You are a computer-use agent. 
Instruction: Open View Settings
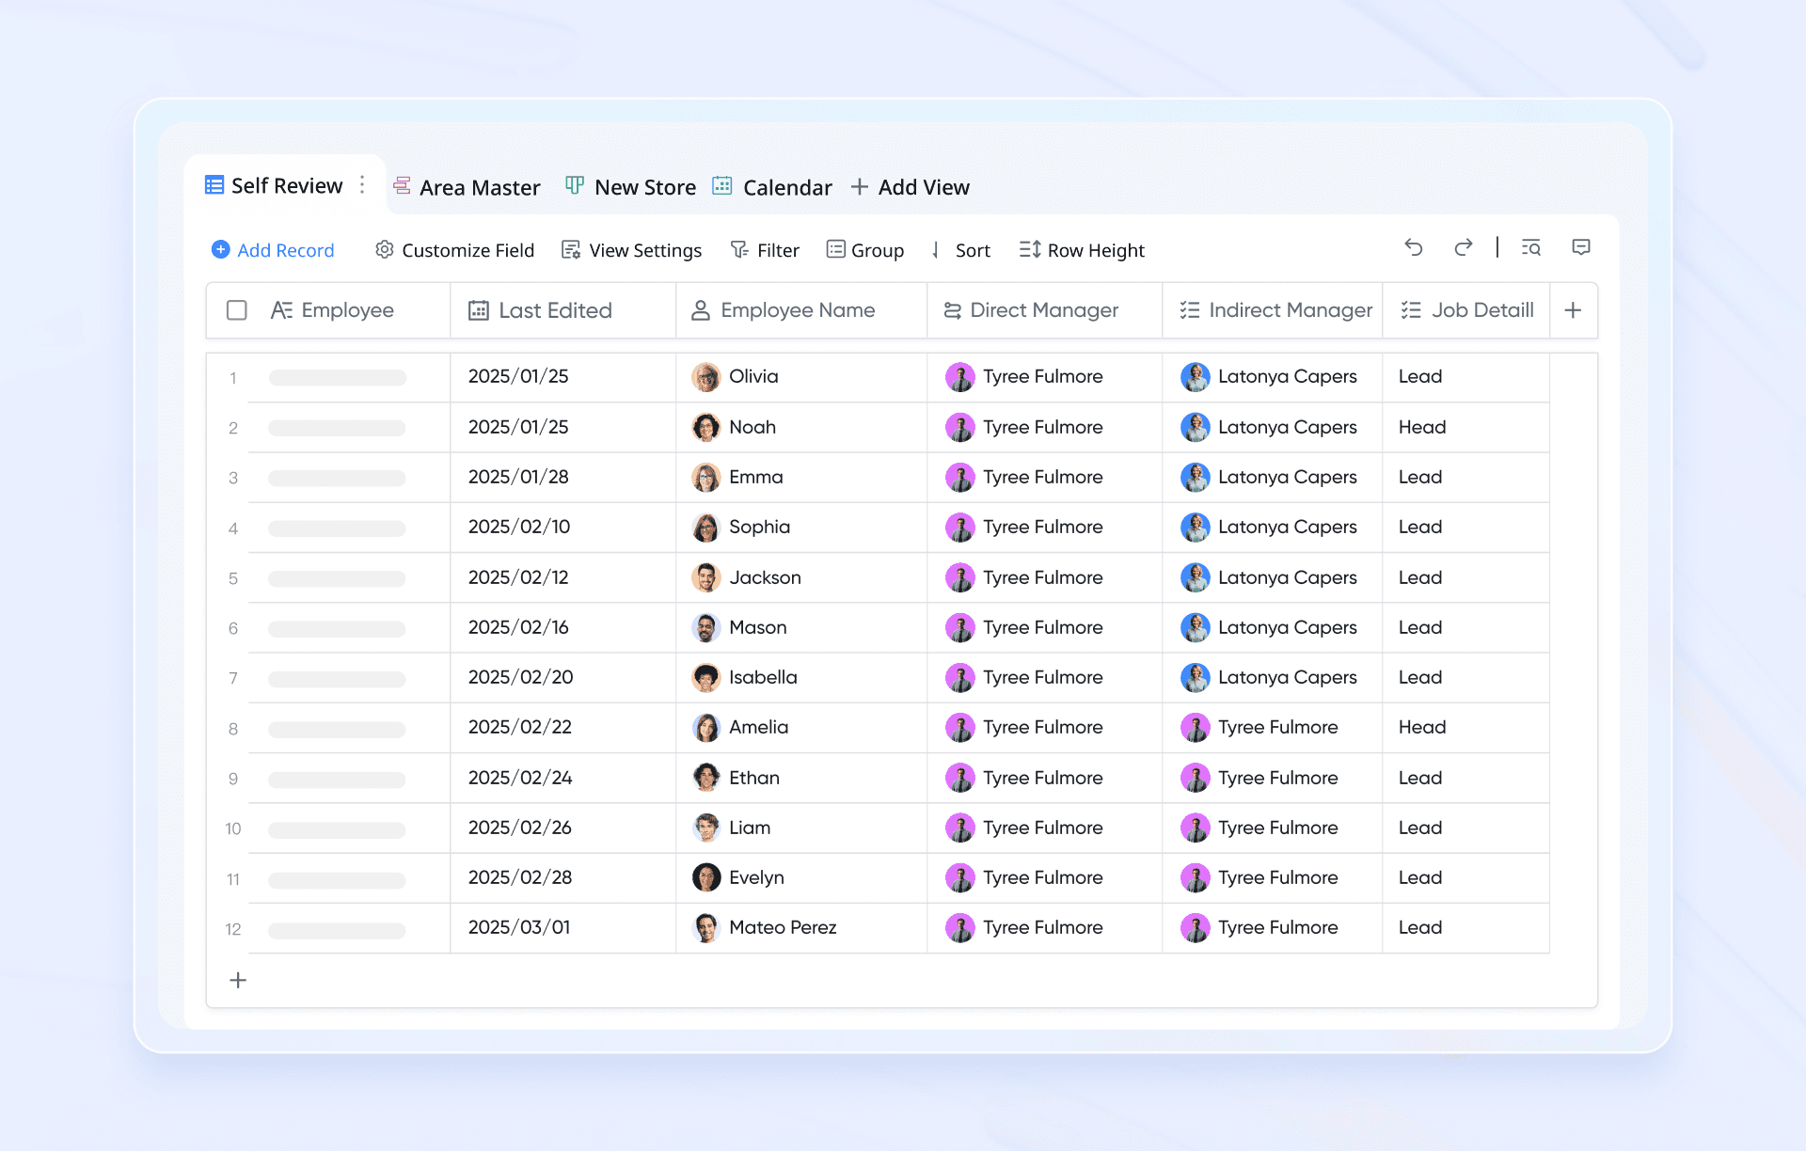click(631, 250)
